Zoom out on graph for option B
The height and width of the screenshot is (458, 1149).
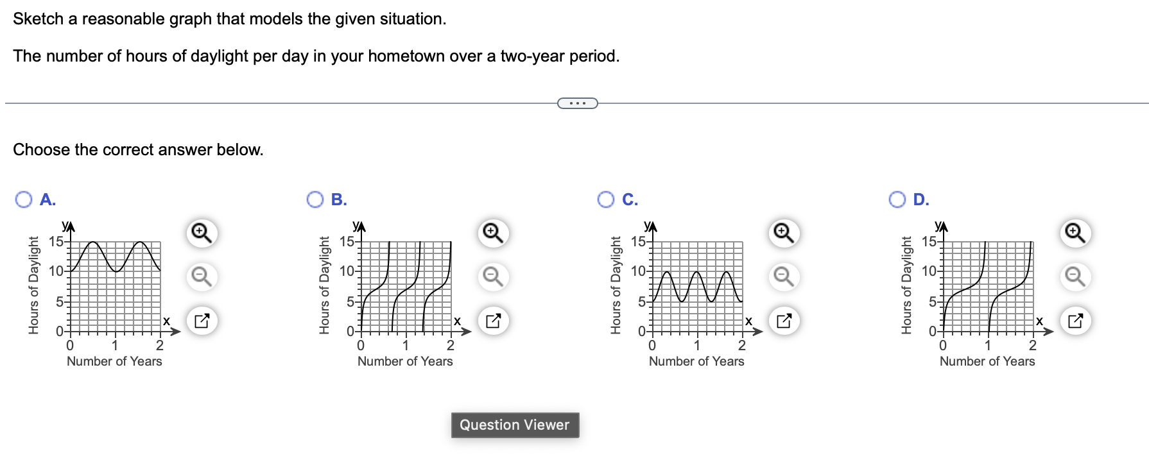492,277
